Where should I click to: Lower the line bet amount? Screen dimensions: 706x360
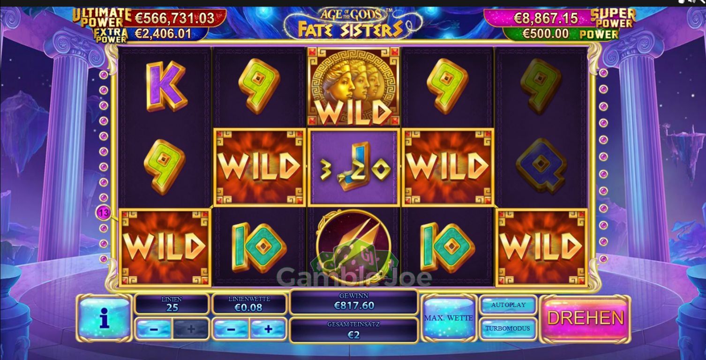231,329
